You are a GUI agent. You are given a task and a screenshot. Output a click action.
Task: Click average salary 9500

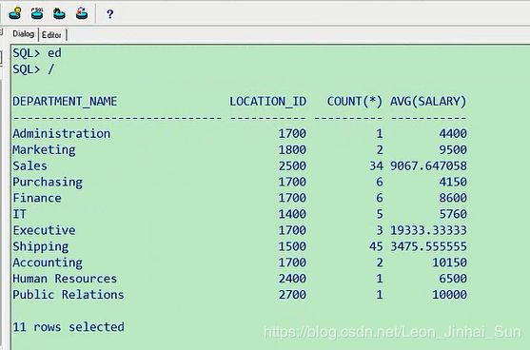[453, 149]
